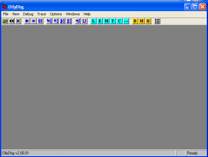208x157 pixels.
Task: Click the Step over toolbar icon
Action: coord(56,21)
